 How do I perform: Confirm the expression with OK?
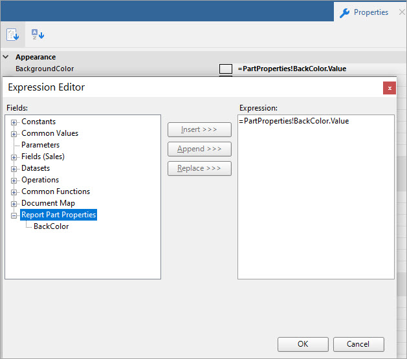click(x=303, y=344)
